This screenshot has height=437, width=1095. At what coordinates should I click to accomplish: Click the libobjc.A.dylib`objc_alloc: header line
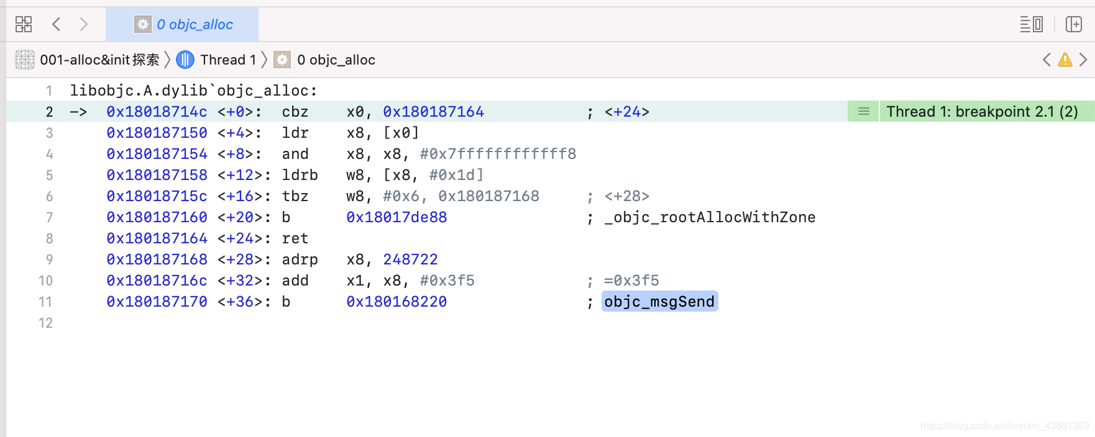pyautogui.click(x=193, y=91)
